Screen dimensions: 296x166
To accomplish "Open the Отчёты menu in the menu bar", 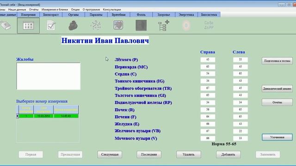I will point(34,9).
